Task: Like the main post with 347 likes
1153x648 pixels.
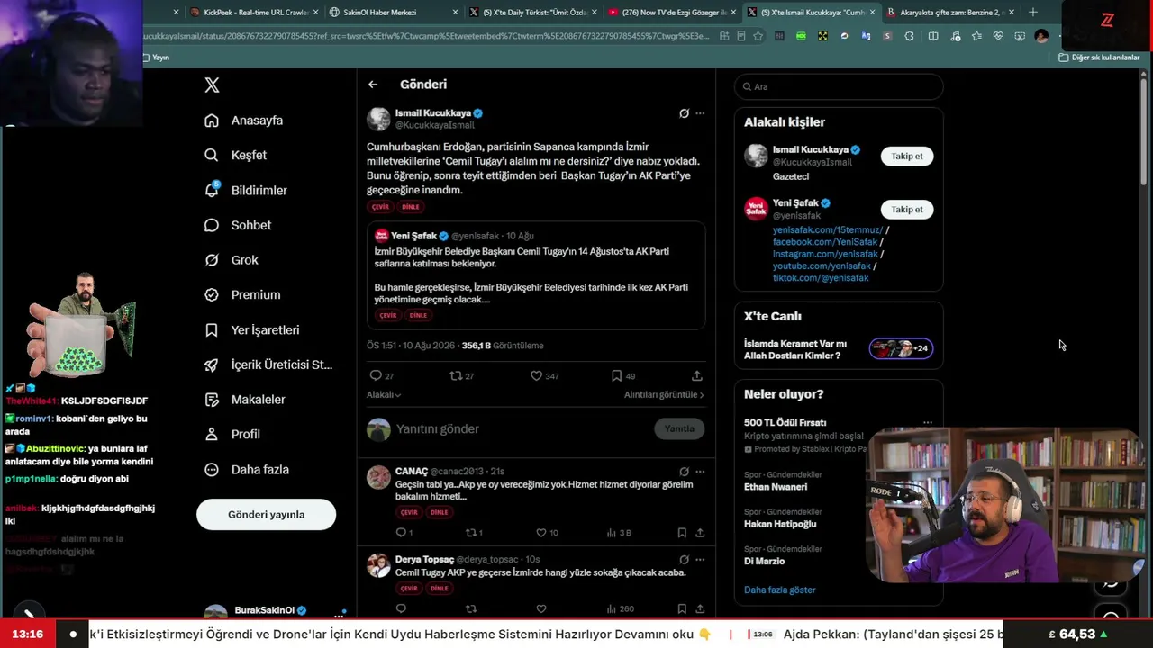Action: pyautogui.click(x=544, y=376)
